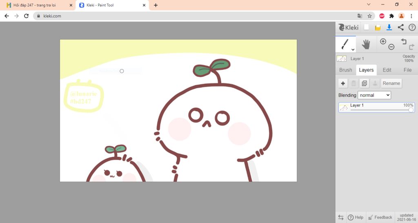This screenshot has height=223, width=418.
Task: Close the Kleki Paint Tool tab
Action: pos(144,5)
